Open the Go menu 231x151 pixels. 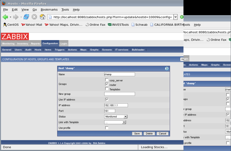(x=35, y=10)
